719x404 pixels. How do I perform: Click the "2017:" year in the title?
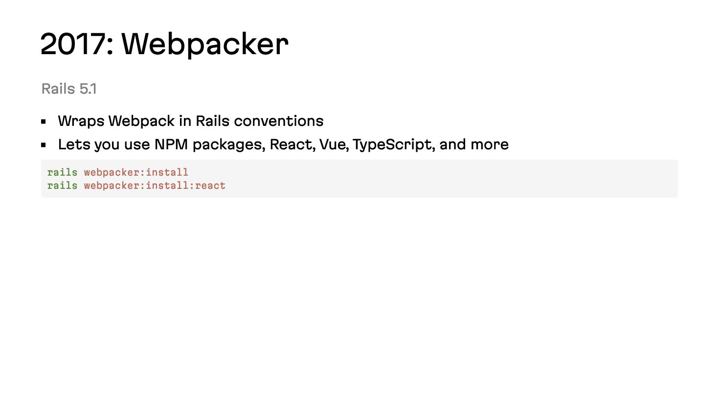pos(77,44)
